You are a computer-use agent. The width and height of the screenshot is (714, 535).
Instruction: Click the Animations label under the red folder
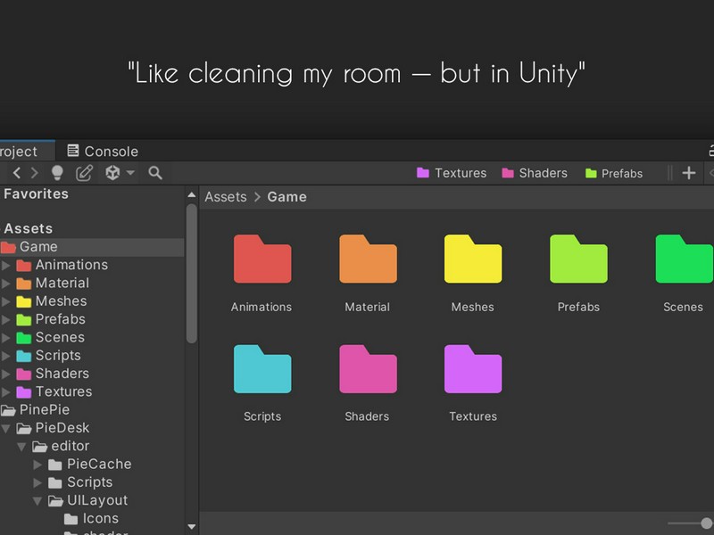262,307
